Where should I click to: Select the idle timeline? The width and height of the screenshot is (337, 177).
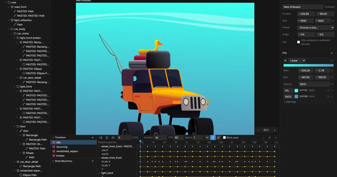point(74,142)
